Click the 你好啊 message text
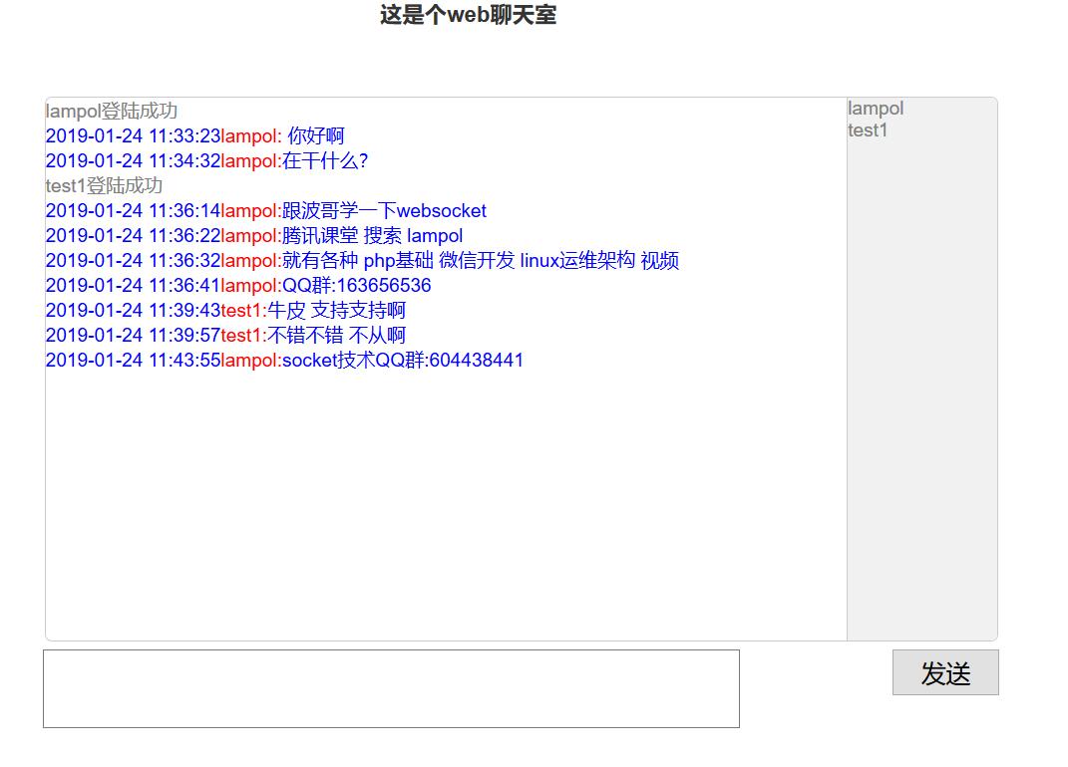The image size is (1068, 767). pyautogui.click(x=315, y=136)
